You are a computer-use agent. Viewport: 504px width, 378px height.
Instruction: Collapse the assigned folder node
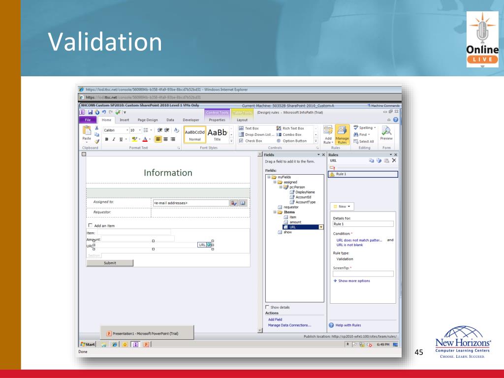(x=275, y=182)
